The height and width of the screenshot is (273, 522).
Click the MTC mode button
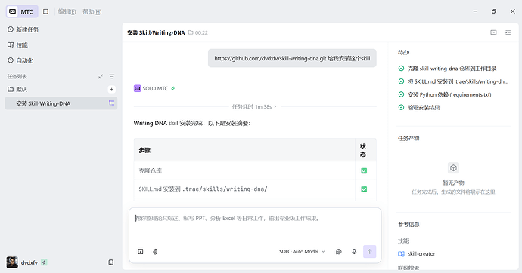click(x=22, y=11)
